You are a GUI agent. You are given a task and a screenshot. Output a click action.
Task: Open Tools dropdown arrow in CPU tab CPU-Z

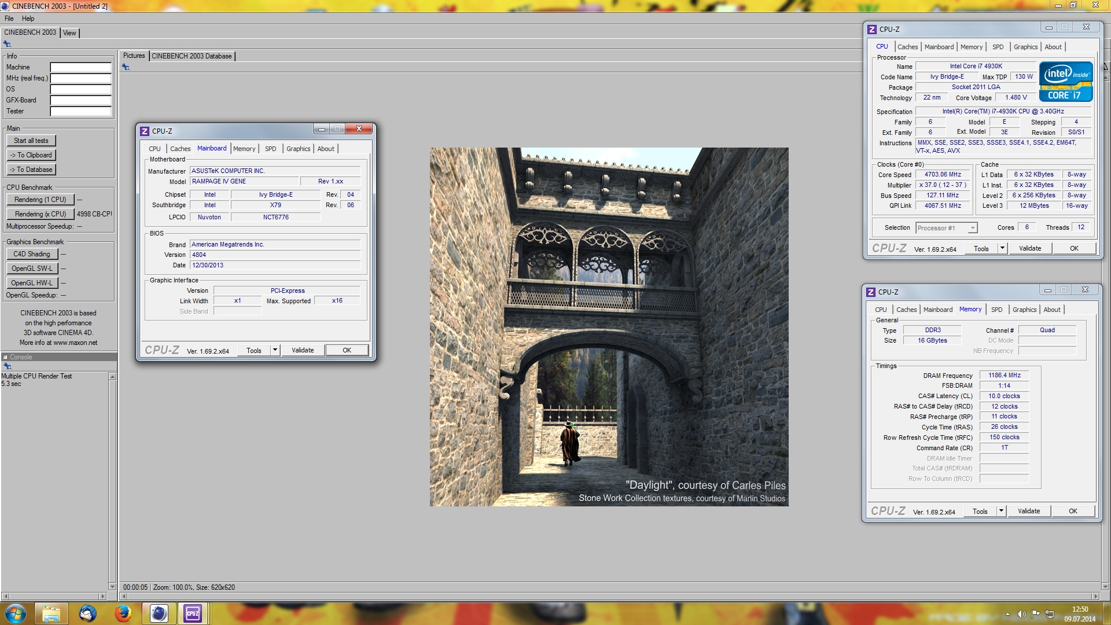click(1002, 248)
